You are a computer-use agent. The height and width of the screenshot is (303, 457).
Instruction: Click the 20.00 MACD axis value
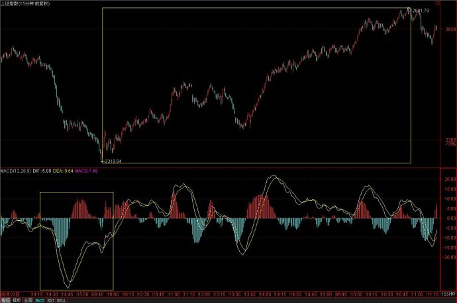[450, 179]
